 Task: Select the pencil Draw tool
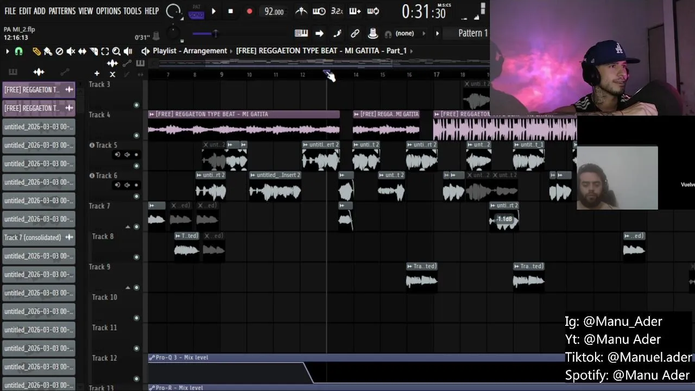pos(36,52)
